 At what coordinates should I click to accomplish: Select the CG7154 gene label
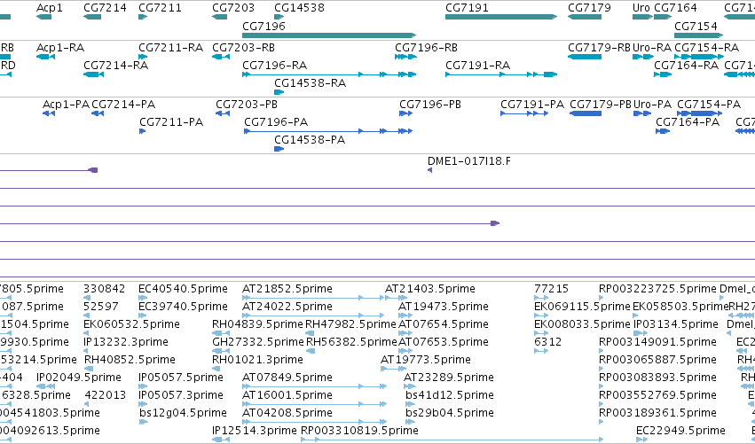click(696, 26)
